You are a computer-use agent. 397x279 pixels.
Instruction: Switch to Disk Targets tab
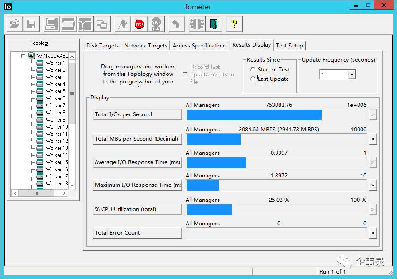point(102,46)
